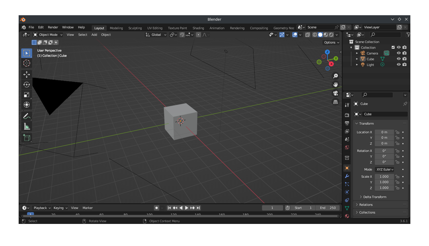
Task: Open the Physics properties tab icon
Action: (347, 192)
